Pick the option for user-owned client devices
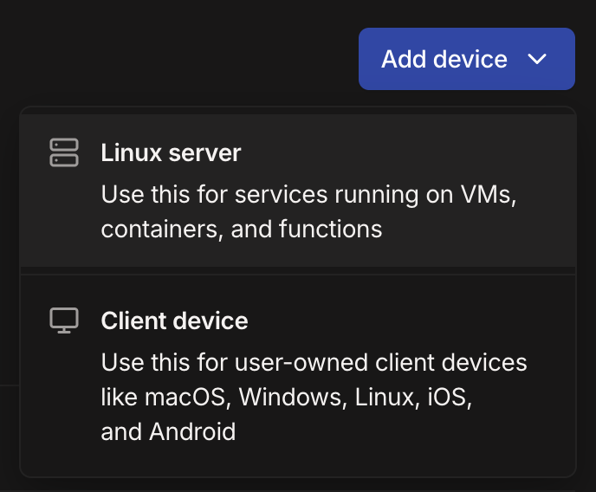Screen dimensions: 596x492 click(x=298, y=375)
